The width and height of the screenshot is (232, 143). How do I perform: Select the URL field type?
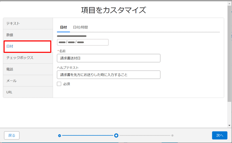pyautogui.click(x=28, y=92)
